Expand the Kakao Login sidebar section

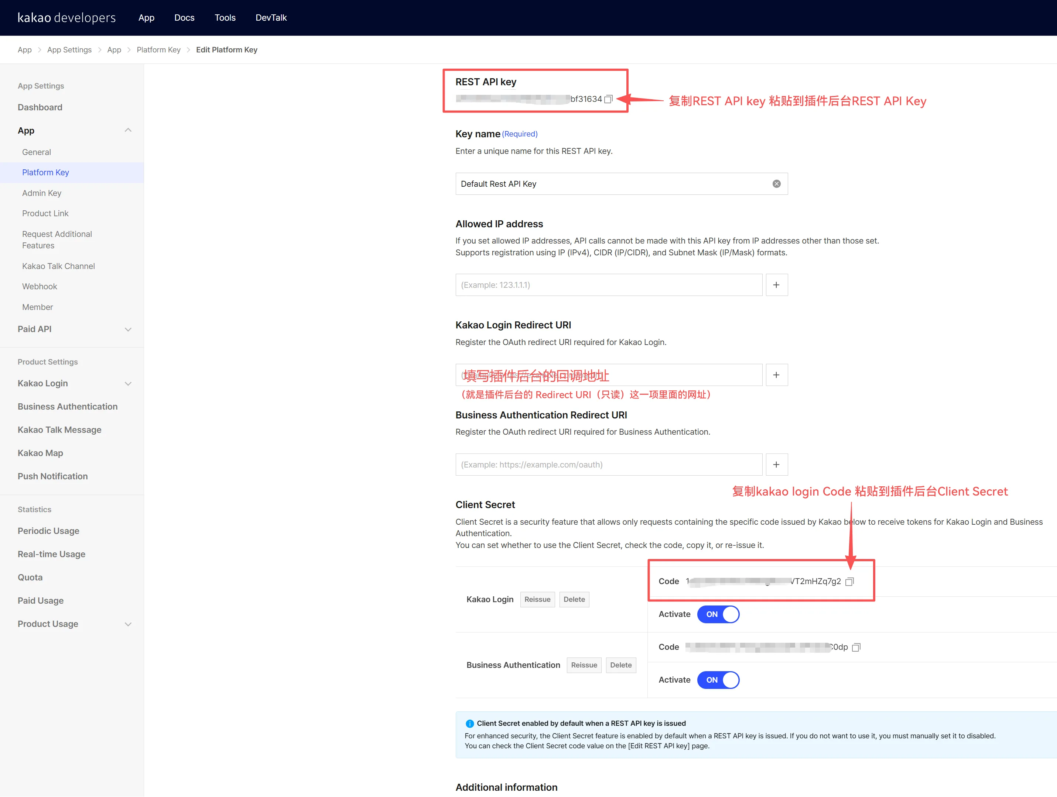128,384
